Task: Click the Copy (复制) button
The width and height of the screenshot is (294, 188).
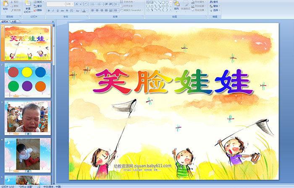Action: [14, 6]
